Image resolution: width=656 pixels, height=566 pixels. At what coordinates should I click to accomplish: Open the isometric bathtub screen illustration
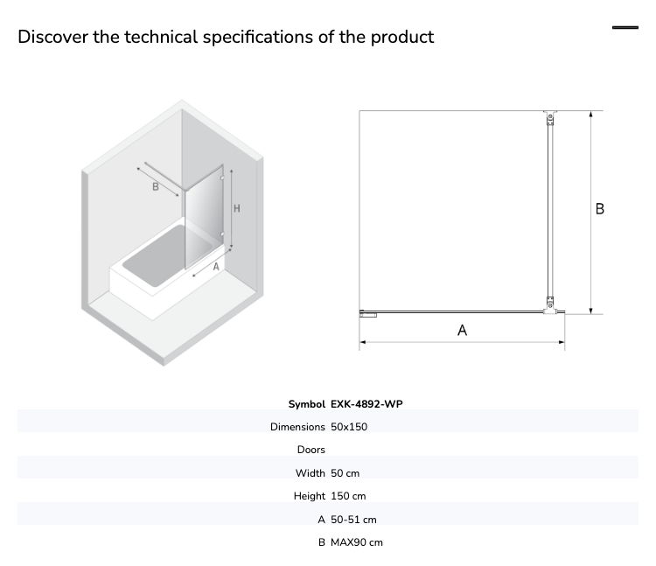point(172,233)
